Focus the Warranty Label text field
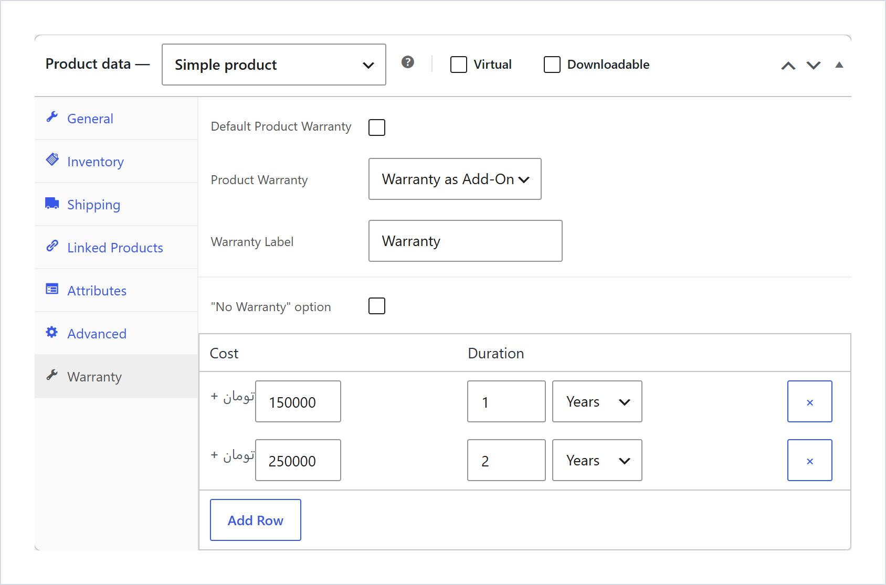This screenshot has height=585, width=886. pyautogui.click(x=466, y=241)
